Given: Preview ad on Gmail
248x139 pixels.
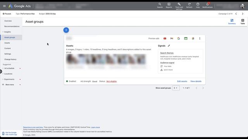Looking at the screenshot, I should 172,39.
